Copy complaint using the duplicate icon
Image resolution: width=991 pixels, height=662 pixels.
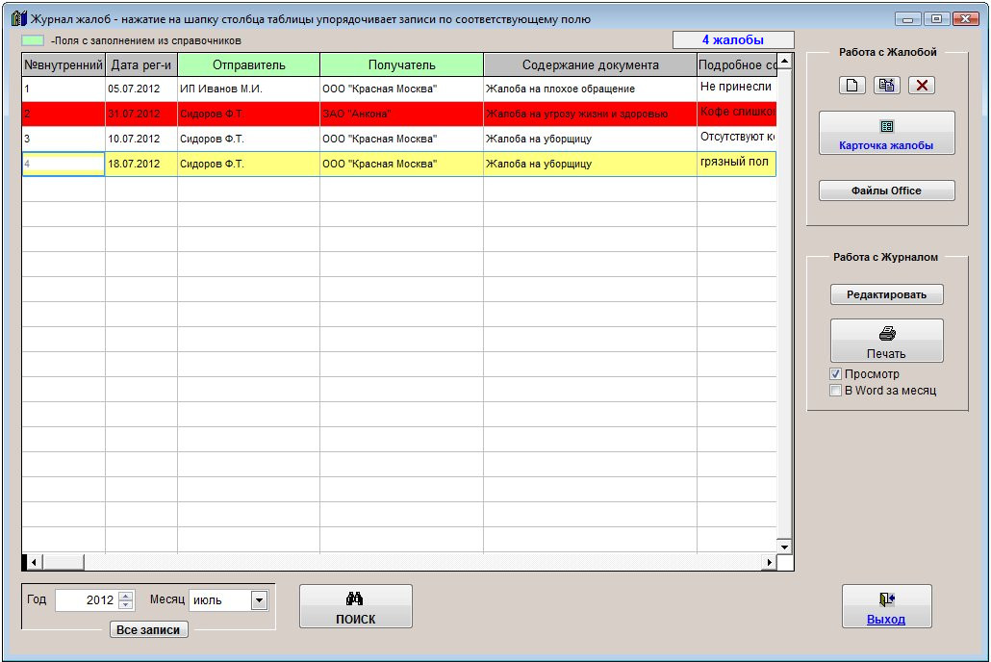886,86
